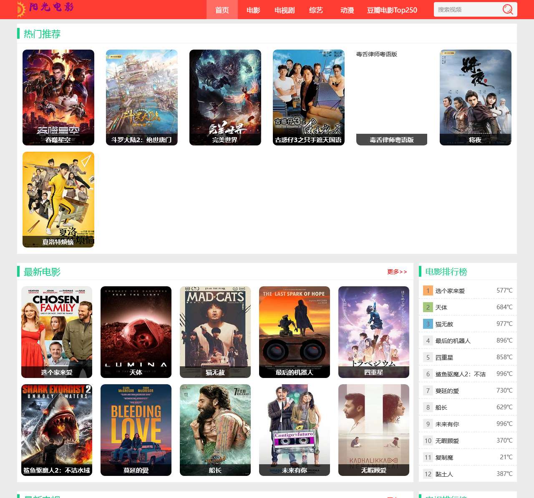This screenshot has width=534, height=498.
Task: Click ranking entry 四重星
Action: [444, 358]
